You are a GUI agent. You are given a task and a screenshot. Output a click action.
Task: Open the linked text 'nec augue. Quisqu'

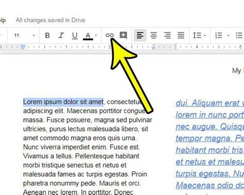(x=210, y=127)
